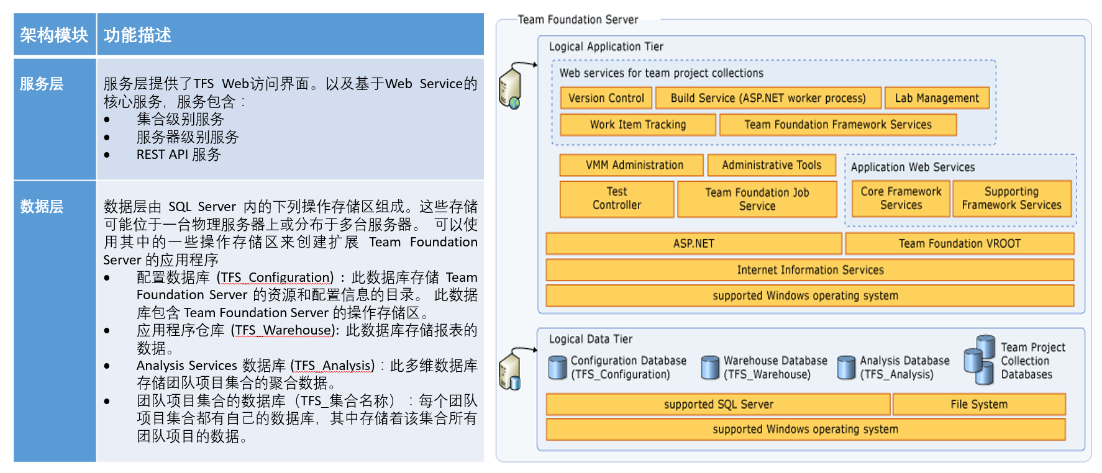Click the Internet Information Services bar
The image size is (1102, 473).
(x=810, y=270)
